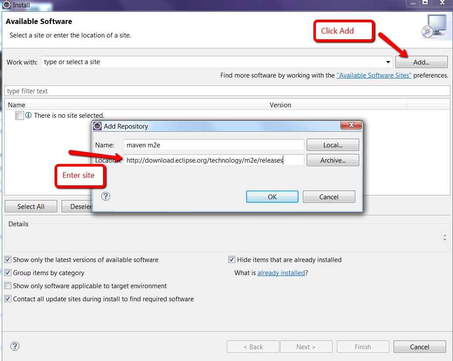
Task: Click the Archive button in Add Repository
Action: click(x=333, y=160)
